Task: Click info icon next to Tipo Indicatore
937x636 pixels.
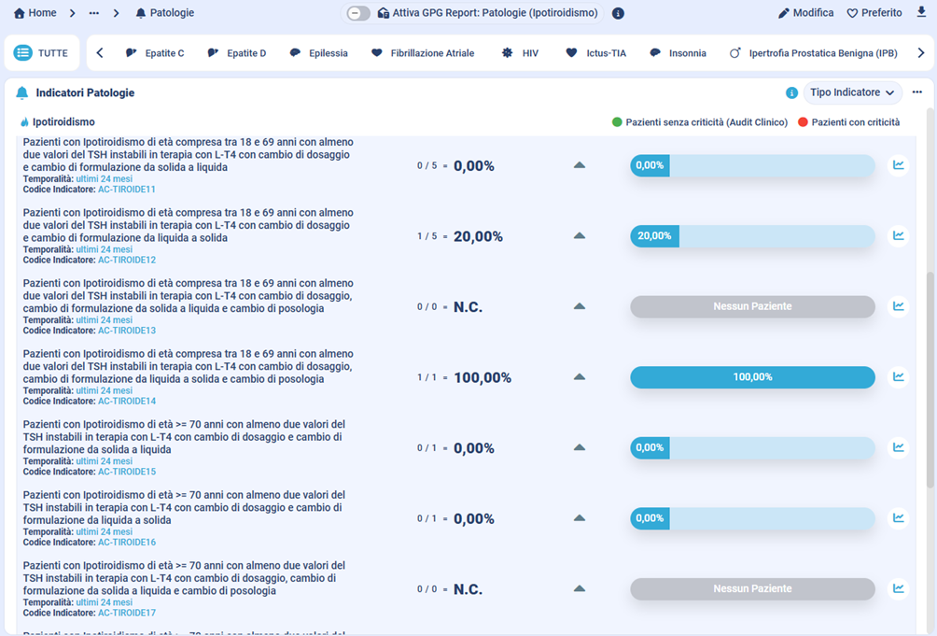Action: (791, 92)
